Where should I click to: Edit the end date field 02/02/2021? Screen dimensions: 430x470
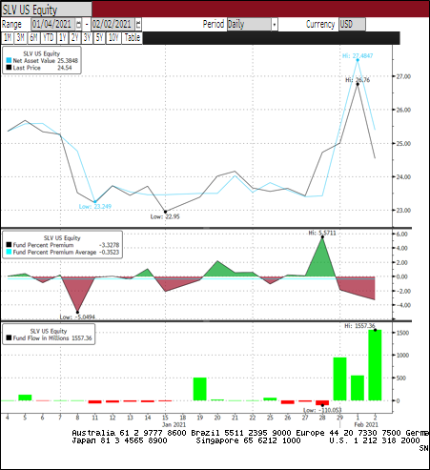113,24
